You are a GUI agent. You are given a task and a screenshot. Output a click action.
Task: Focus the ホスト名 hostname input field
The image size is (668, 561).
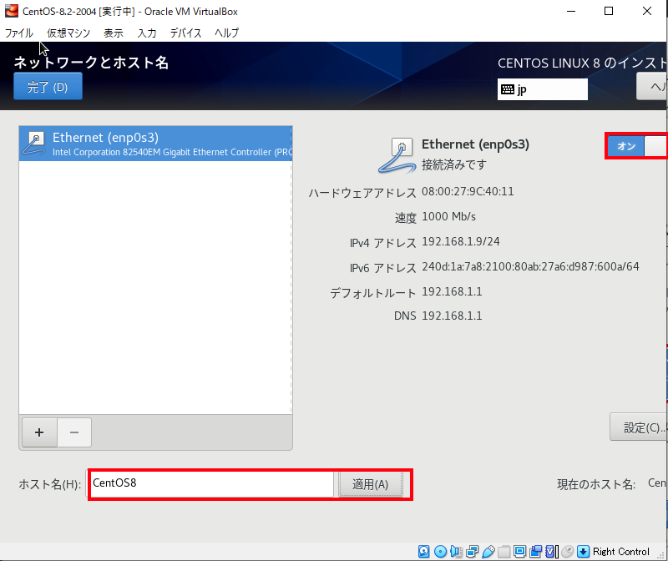tap(212, 483)
